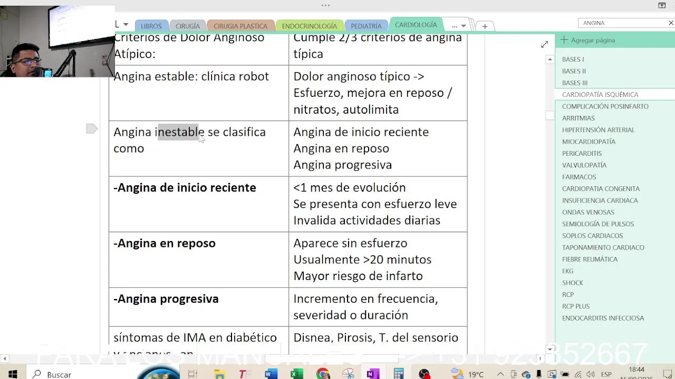Switch to the LIBROS section tab
Screen dimensions: 675x379
151,26
